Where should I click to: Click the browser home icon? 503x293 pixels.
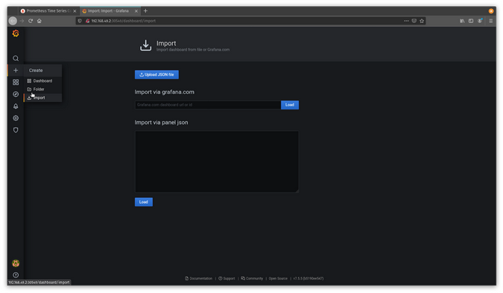[x=39, y=21]
